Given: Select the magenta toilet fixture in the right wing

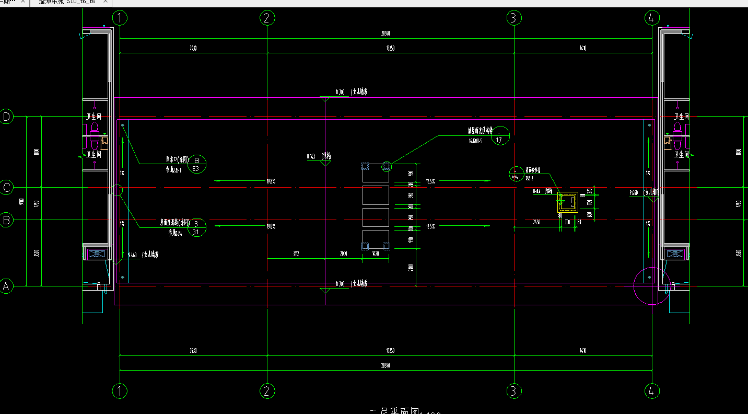Looking at the screenshot, I should [x=678, y=136].
